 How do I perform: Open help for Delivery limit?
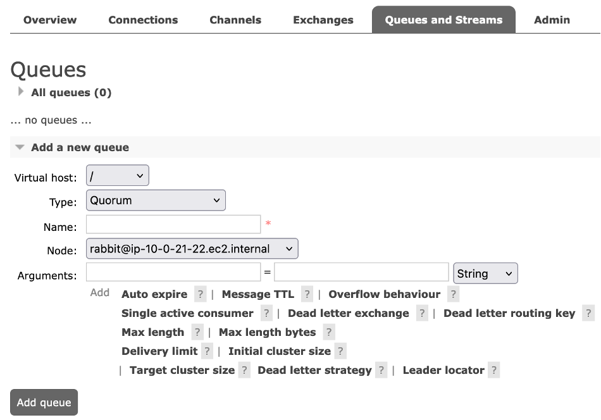point(206,351)
